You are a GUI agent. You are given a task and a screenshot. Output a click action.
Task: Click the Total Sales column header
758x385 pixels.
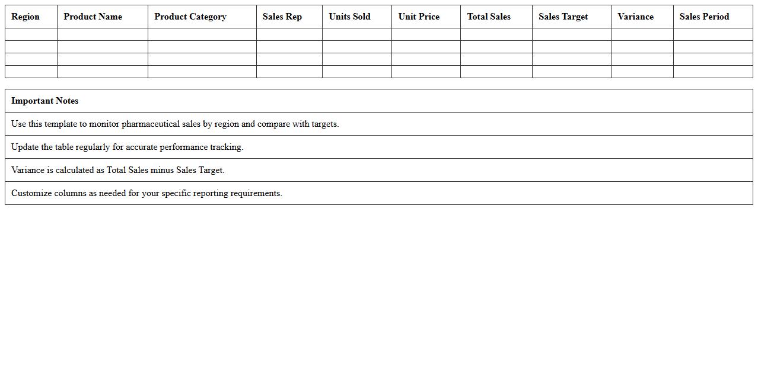coord(488,17)
